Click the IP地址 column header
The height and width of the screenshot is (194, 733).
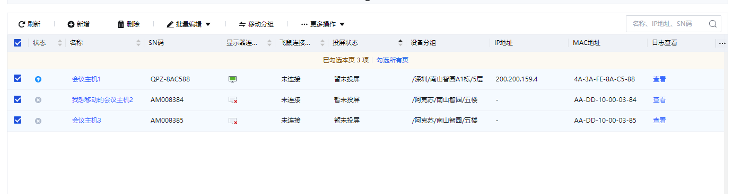(503, 43)
